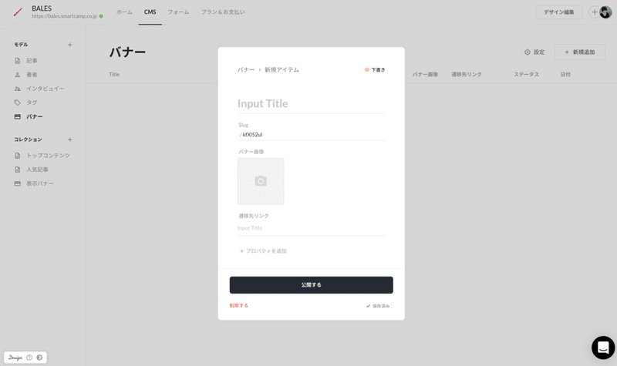Select インタビュイー in the model list
617x366 pixels.
coord(46,89)
